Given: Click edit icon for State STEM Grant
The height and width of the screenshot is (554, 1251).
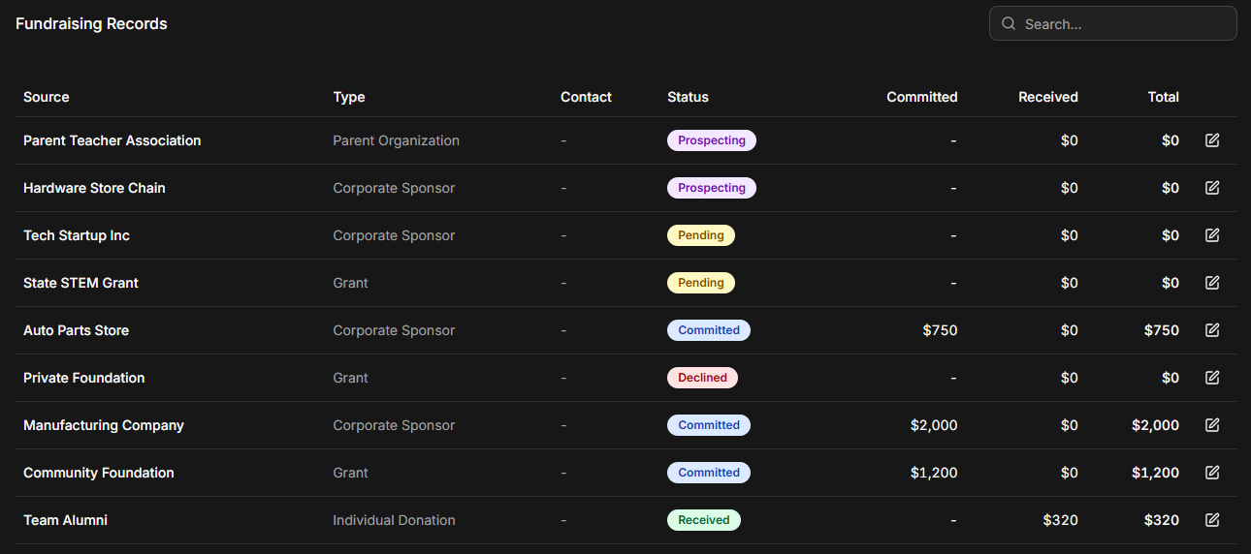Looking at the screenshot, I should 1211,283.
